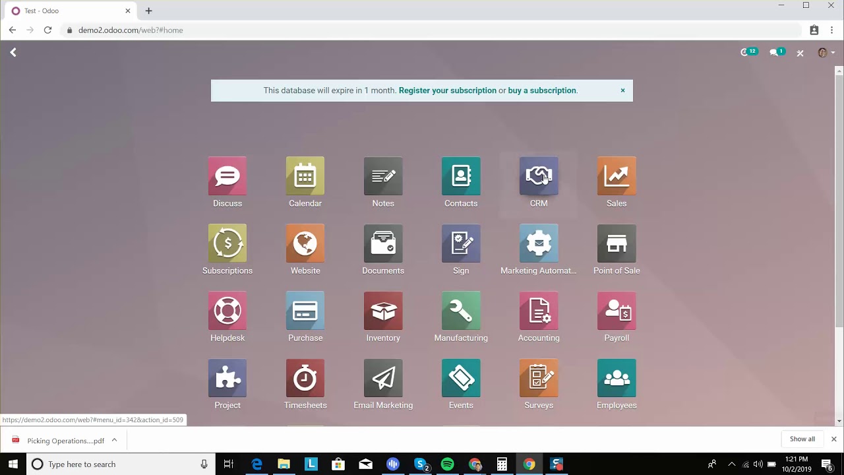Image resolution: width=844 pixels, height=475 pixels.
Task: Open the Sign app
Action: click(x=461, y=243)
